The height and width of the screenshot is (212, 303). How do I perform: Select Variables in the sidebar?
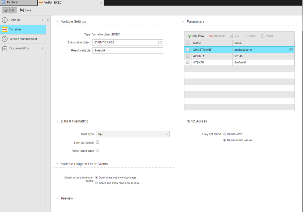pyautogui.click(x=23, y=29)
